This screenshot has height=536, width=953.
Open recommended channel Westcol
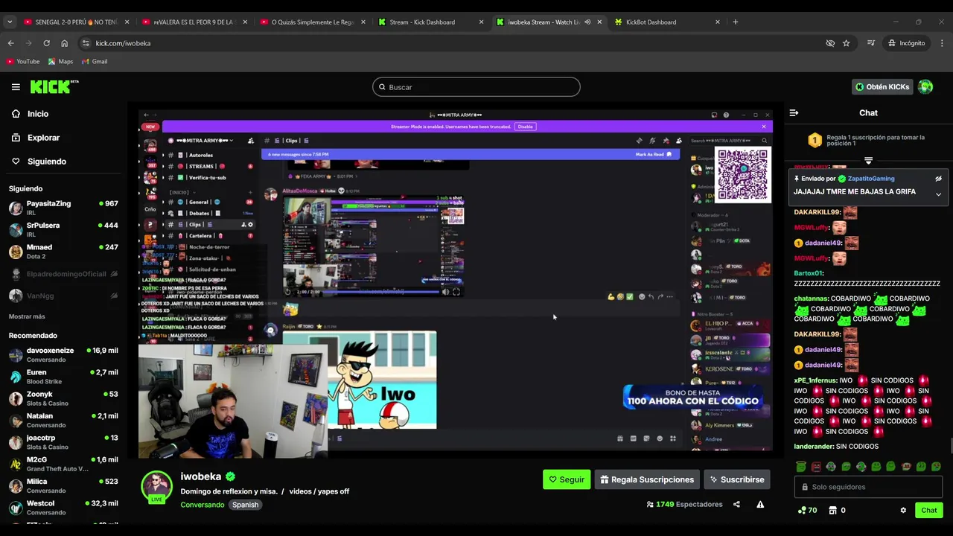pyautogui.click(x=63, y=508)
